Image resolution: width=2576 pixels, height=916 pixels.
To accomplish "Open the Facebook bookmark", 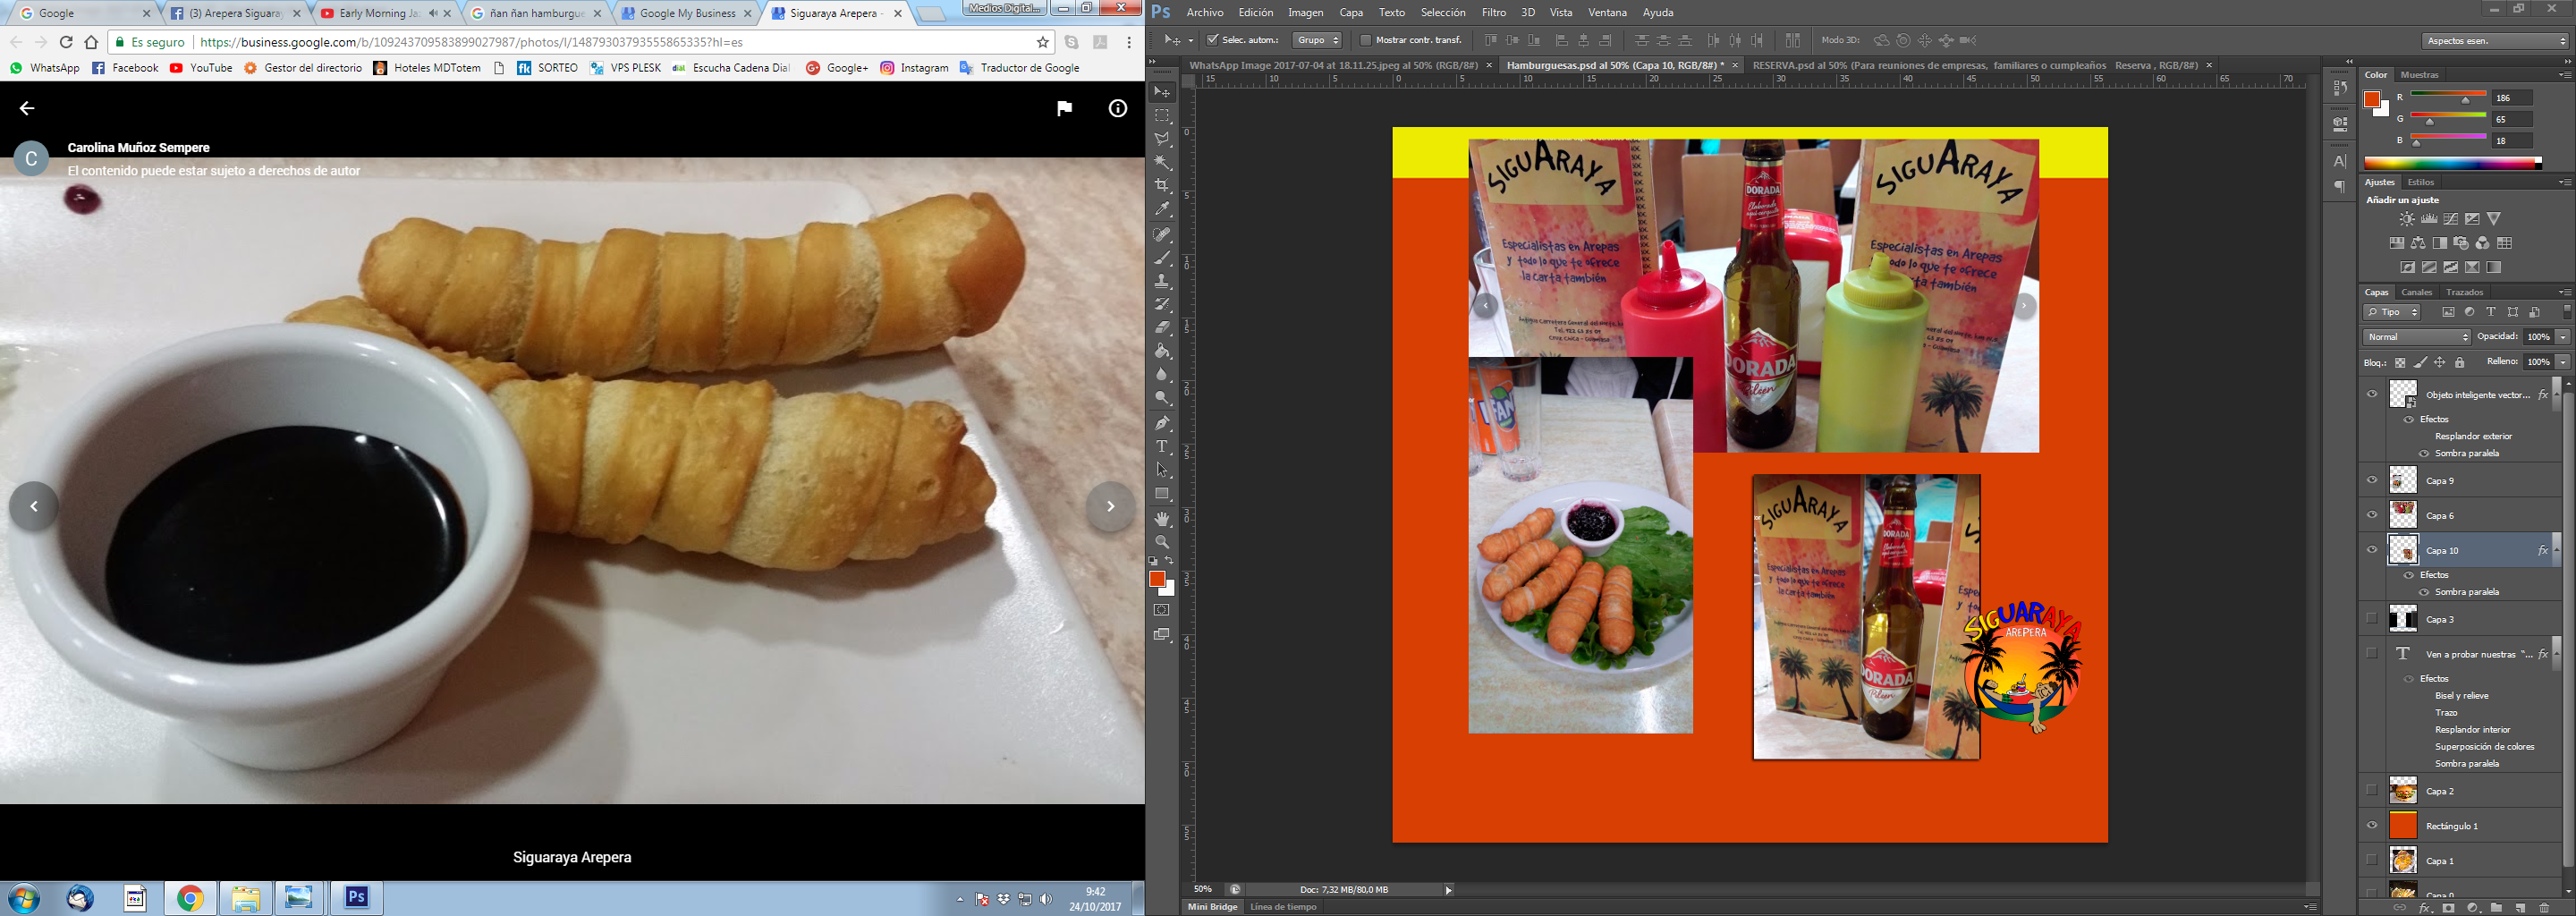I will (x=125, y=68).
